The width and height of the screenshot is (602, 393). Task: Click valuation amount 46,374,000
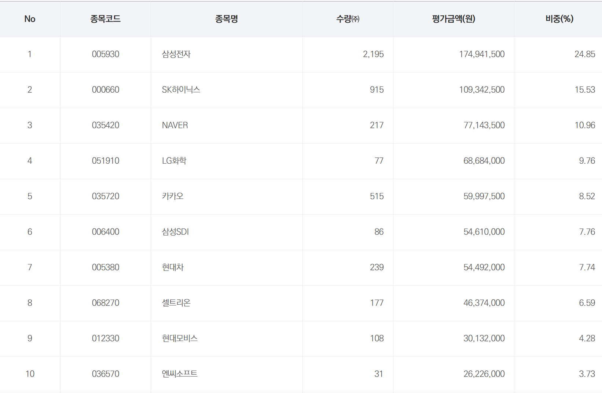pyautogui.click(x=484, y=303)
